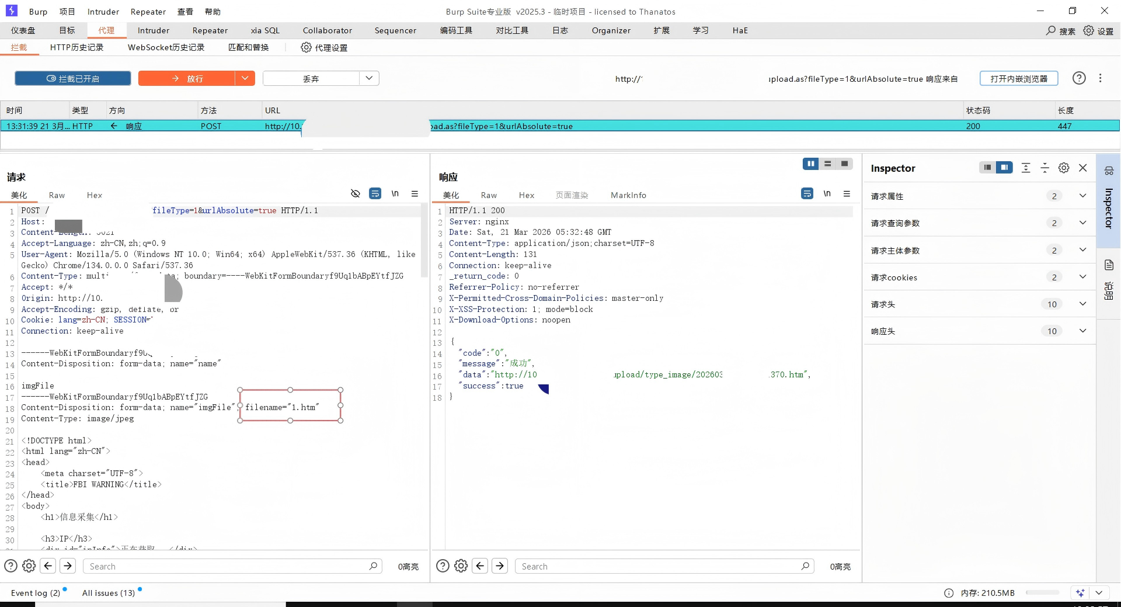The width and height of the screenshot is (1121, 607).
Task: Open the global 搜索 search icon
Action: [x=1051, y=30]
